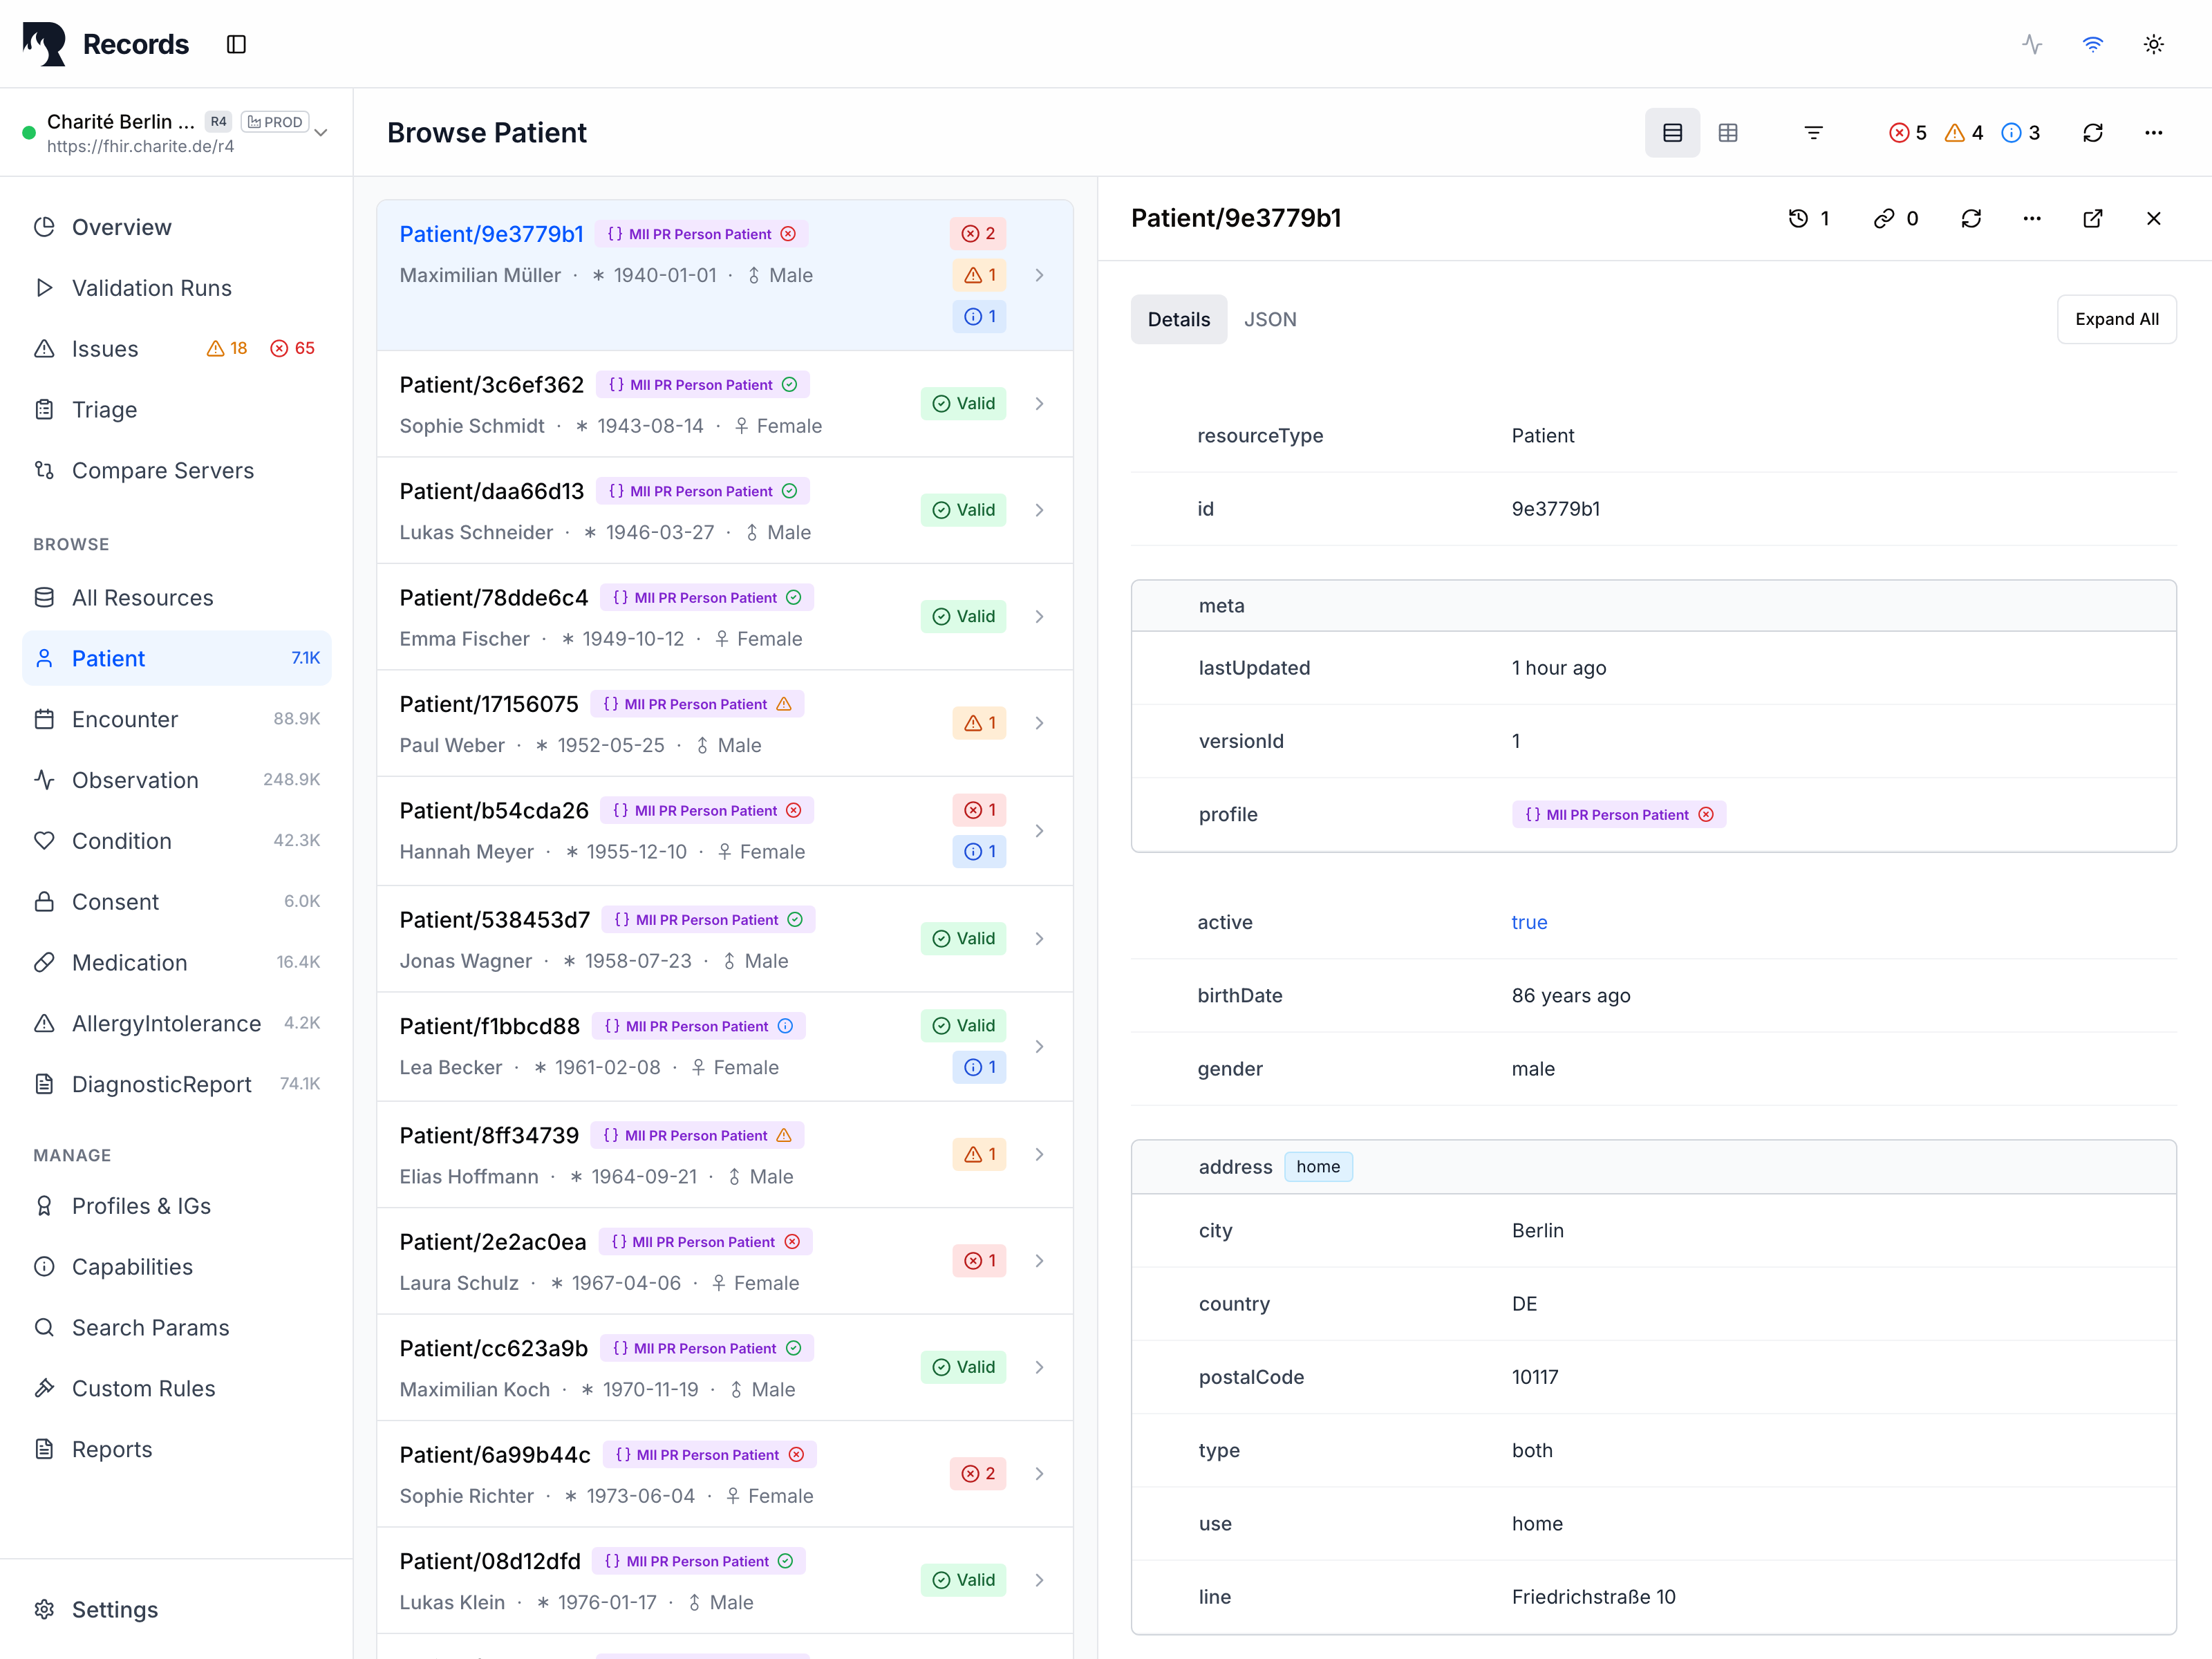The image size is (2212, 1659).
Task: Click the activity pulse icon in header
Action: pyautogui.click(x=2031, y=44)
